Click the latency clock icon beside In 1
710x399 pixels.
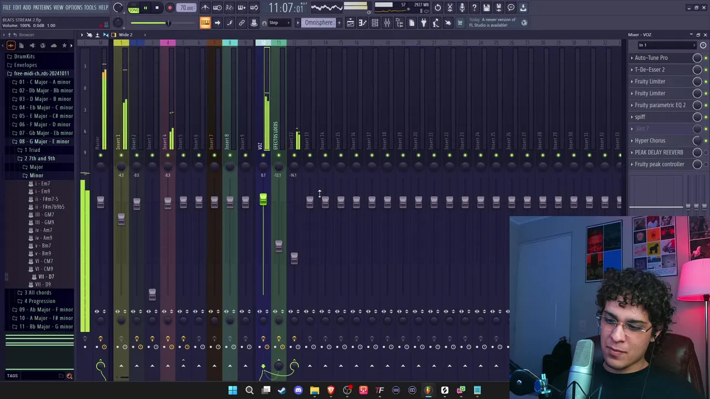coord(704,45)
